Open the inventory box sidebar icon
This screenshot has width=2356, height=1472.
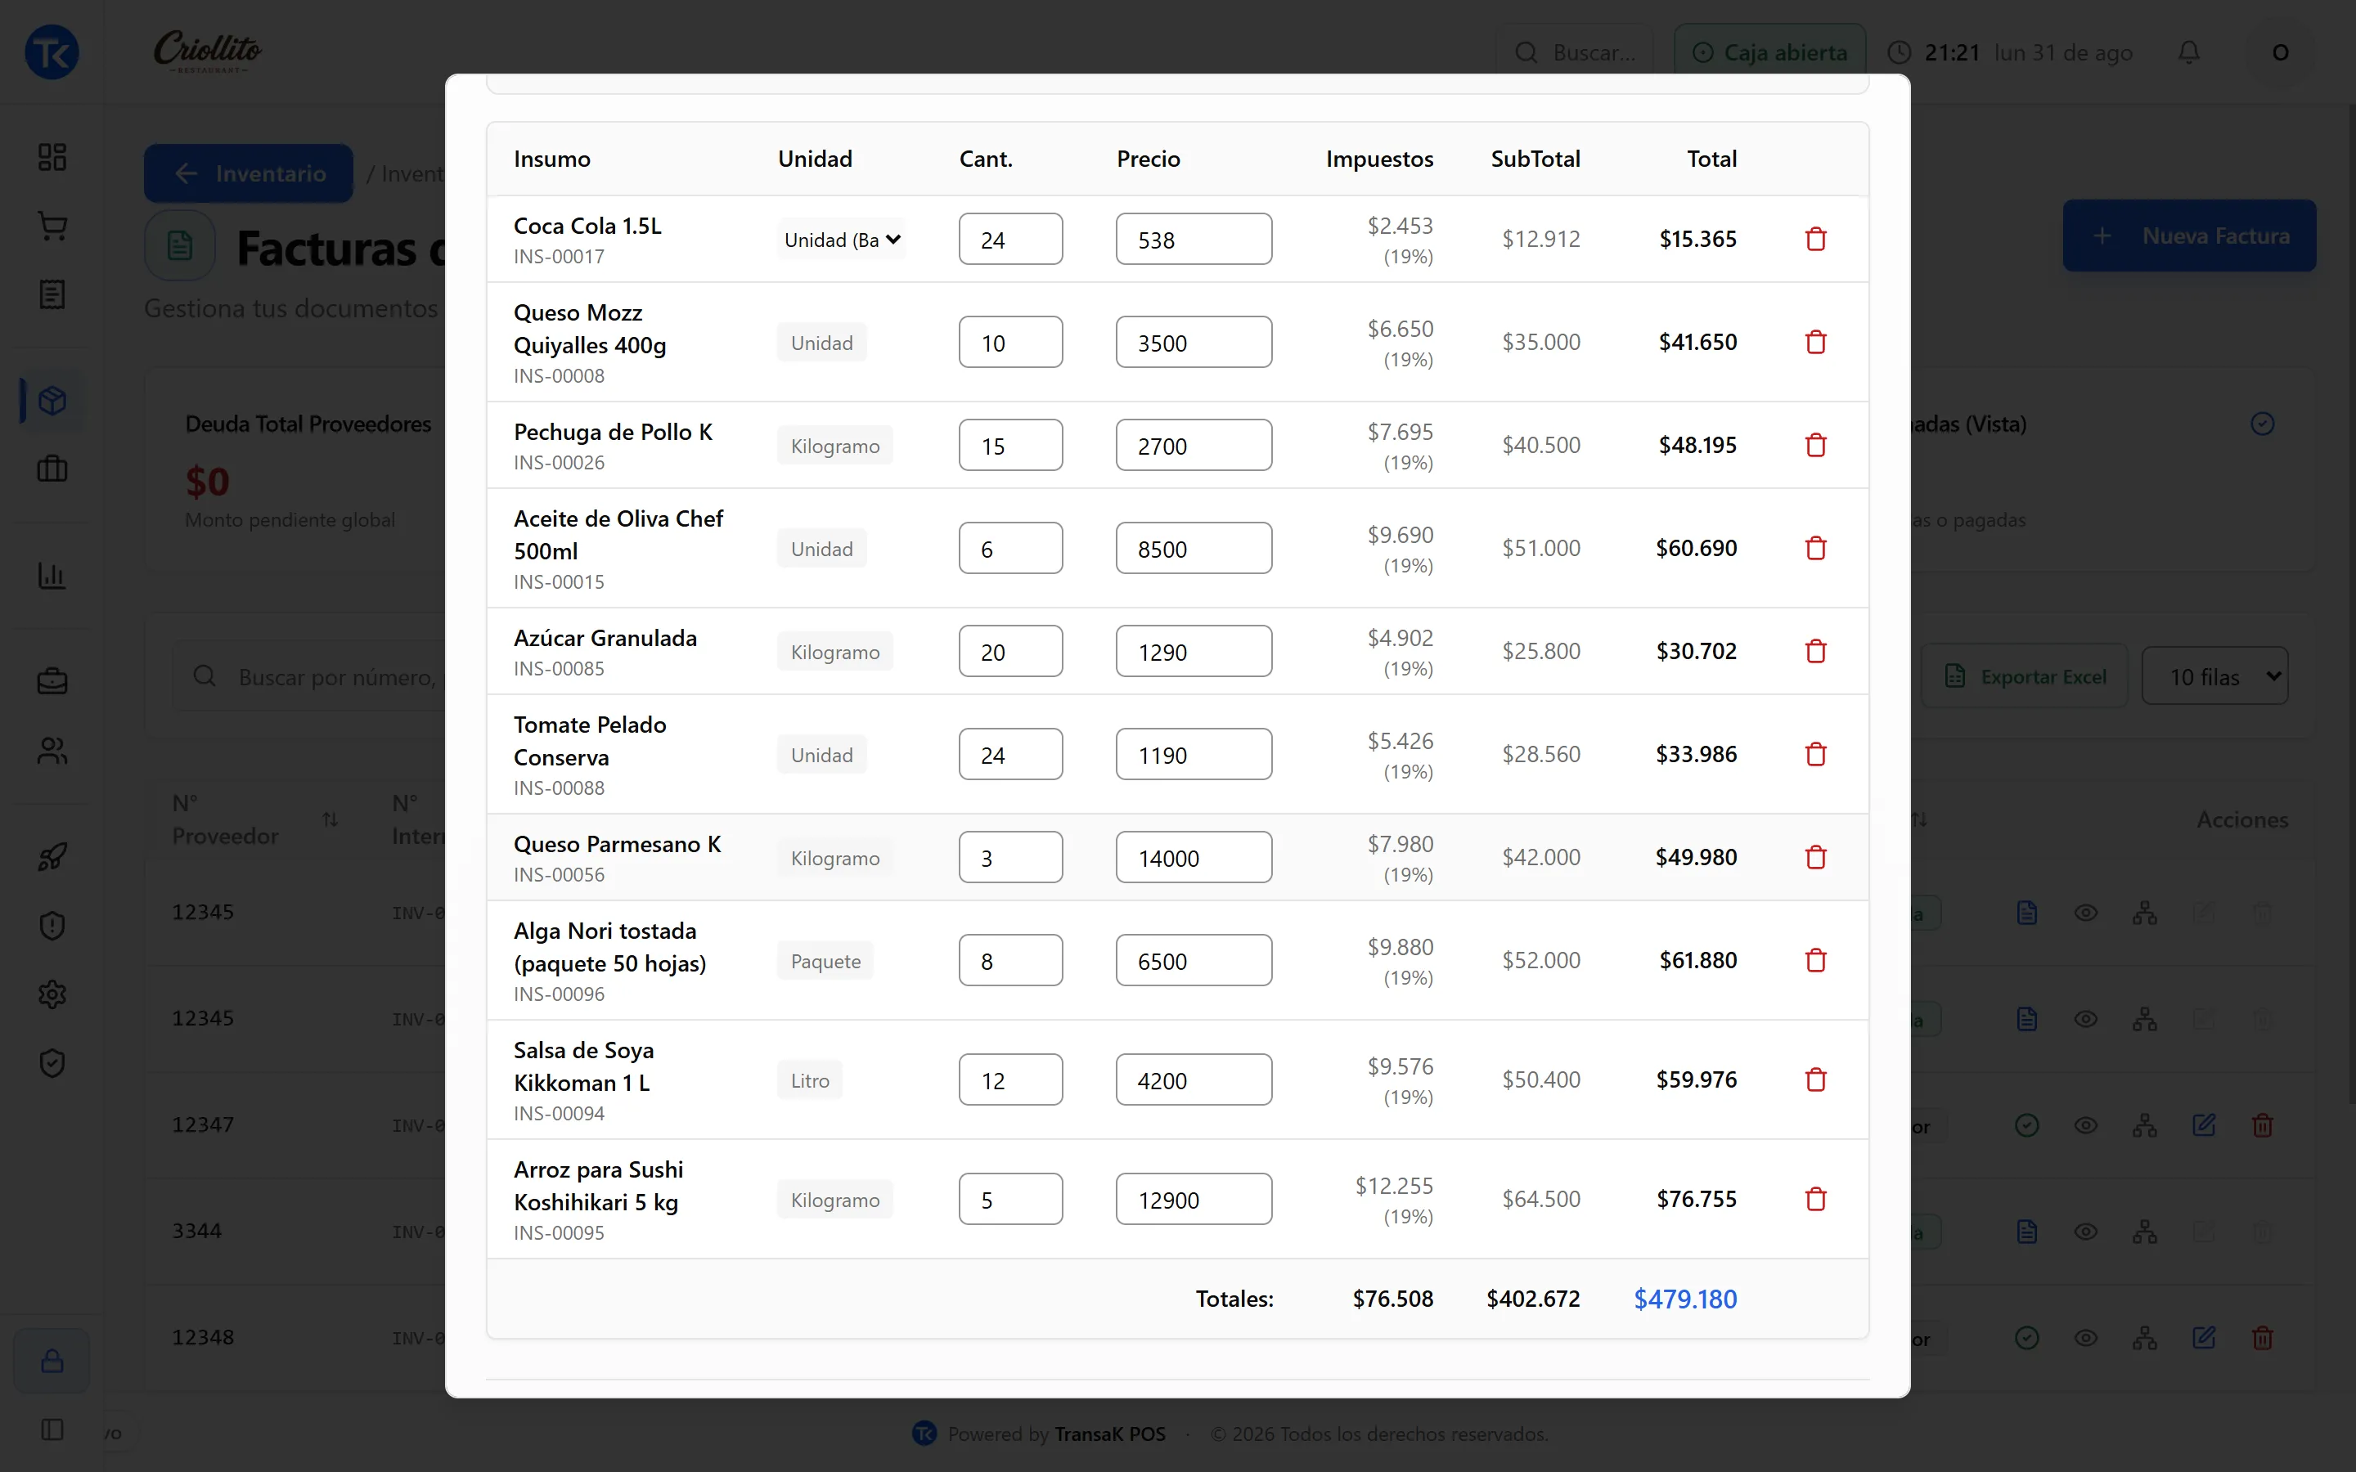(x=52, y=400)
